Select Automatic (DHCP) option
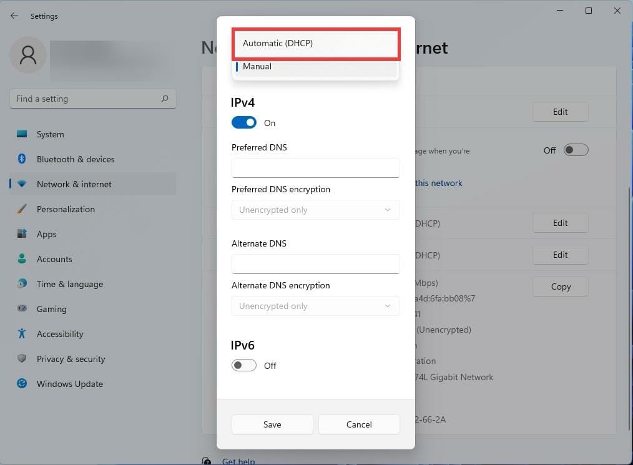Viewport: 633px width, 465px height. coord(316,44)
